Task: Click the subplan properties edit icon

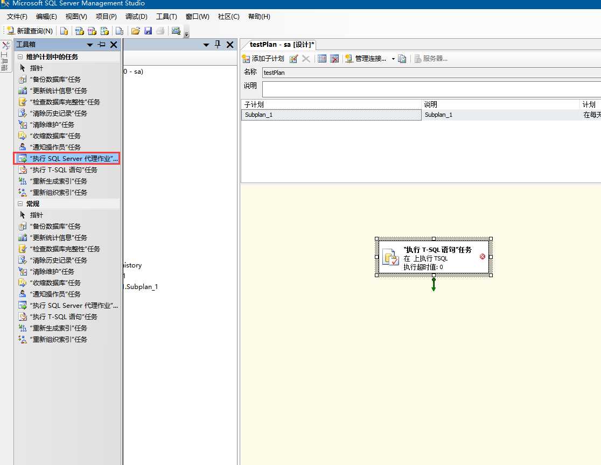Action: (293, 59)
